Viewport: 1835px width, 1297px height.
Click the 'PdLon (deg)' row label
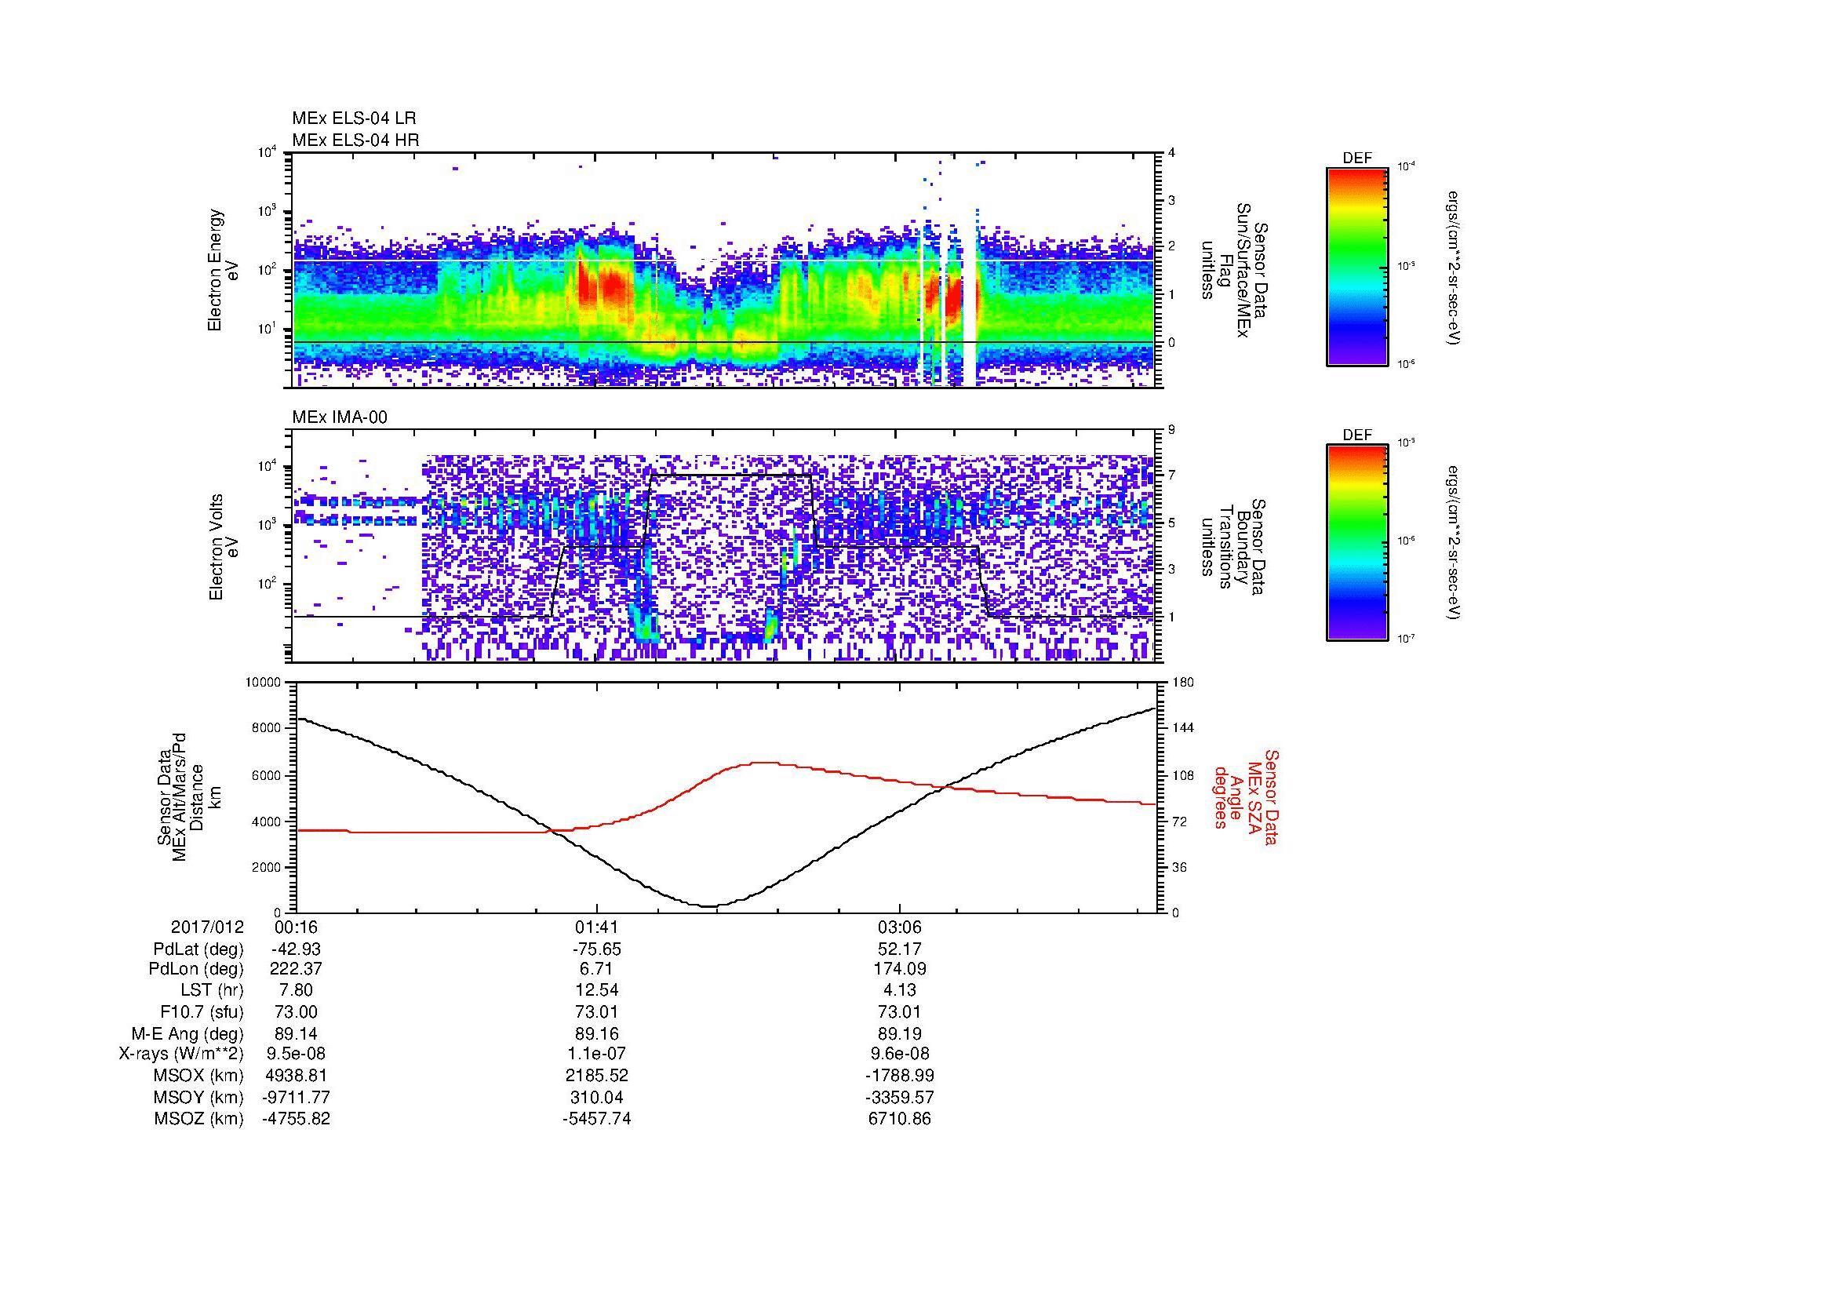pyautogui.click(x=196, y=969)
